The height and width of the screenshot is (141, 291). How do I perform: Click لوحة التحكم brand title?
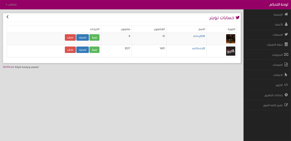[x=279, y=4]
